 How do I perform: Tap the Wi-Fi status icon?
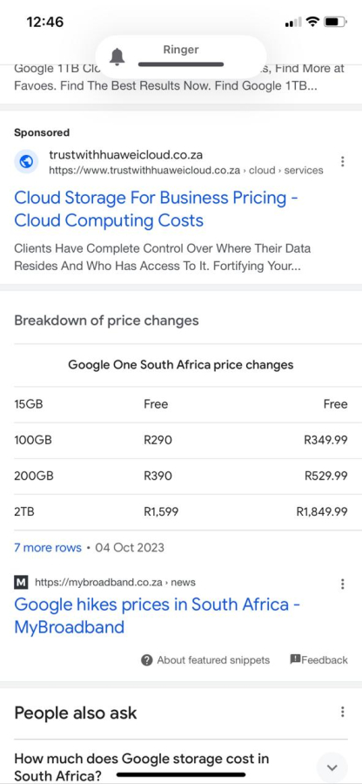coord(312,22)
